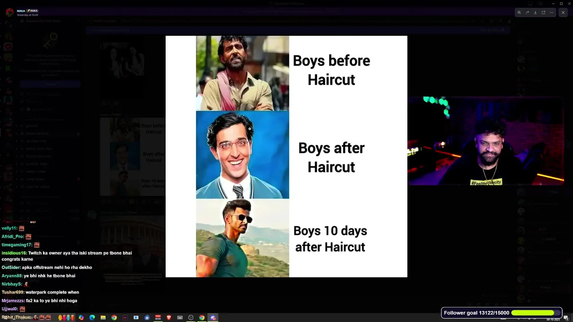Click the Discord taskbar icon

point(213,318)
